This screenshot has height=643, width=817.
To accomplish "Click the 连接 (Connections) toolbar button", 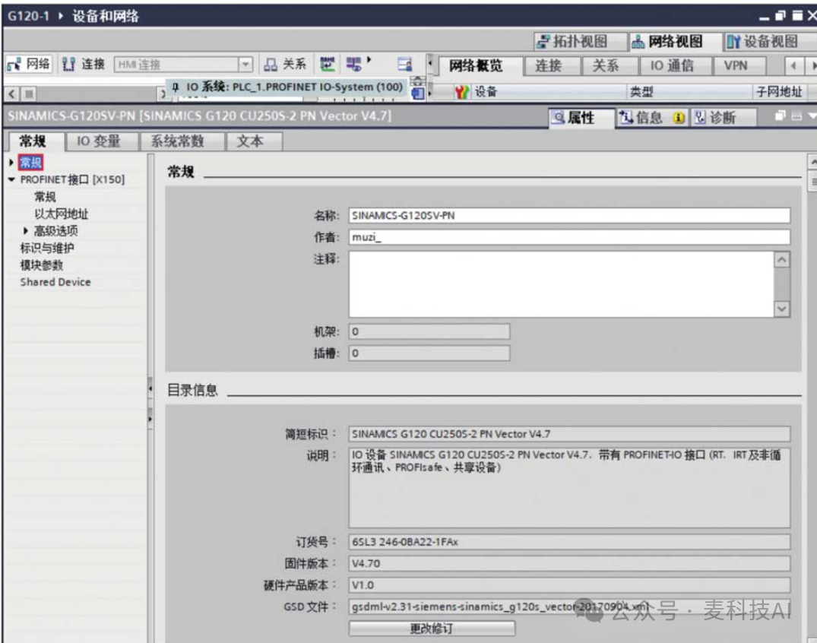I will click(x=84, y=64).
